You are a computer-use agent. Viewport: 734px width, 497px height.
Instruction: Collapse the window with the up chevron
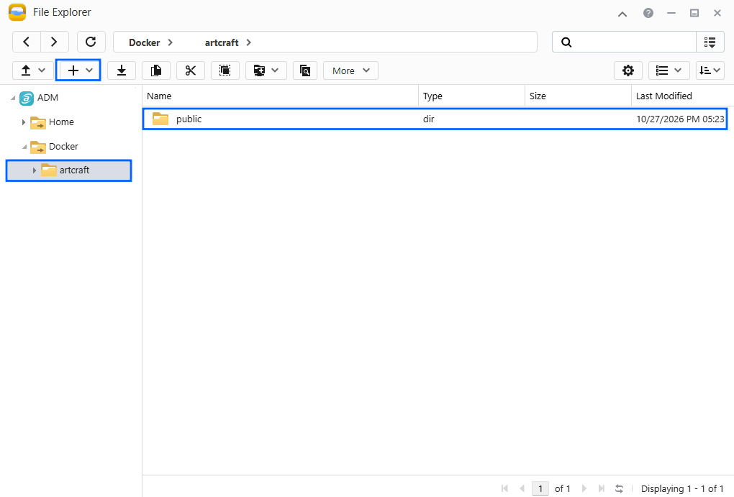pyautogui.click(x=622, y=14)
